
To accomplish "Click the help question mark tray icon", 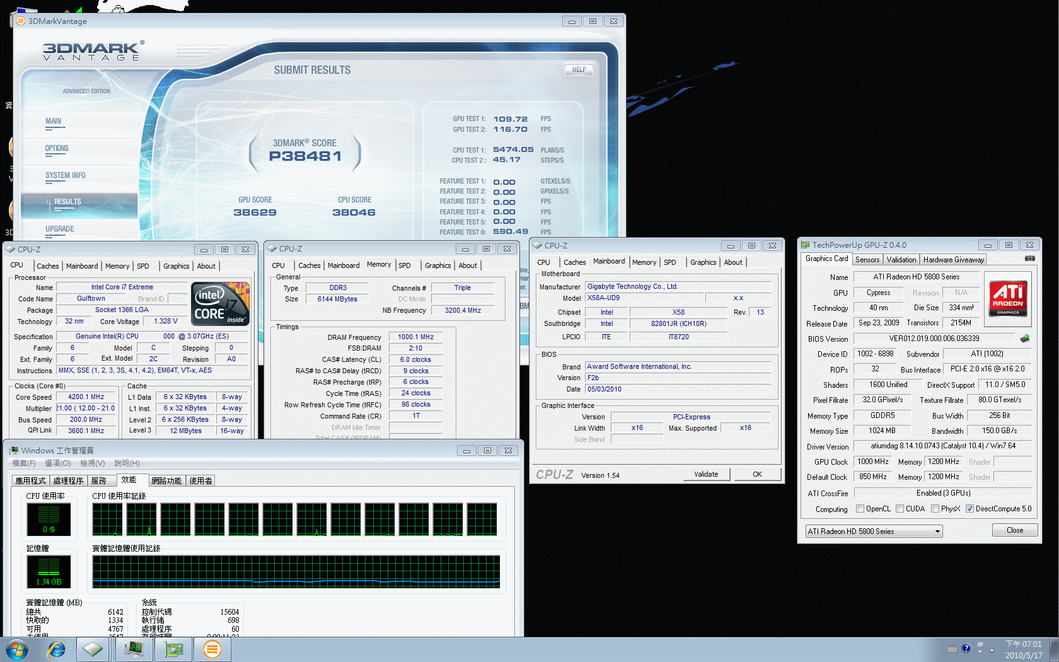I will 966,648.
